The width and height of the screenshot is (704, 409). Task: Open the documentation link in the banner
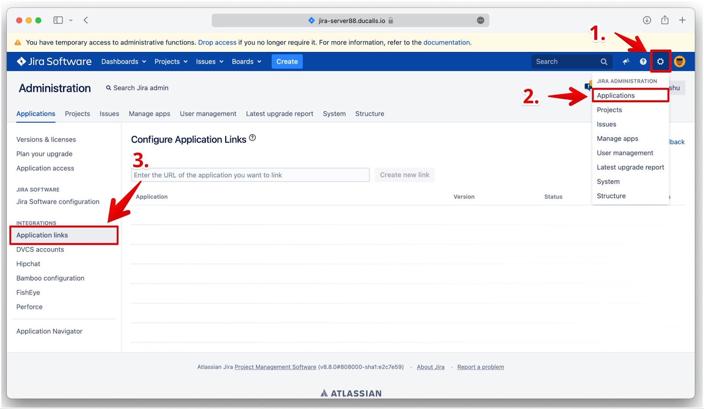tap(447, 42)
